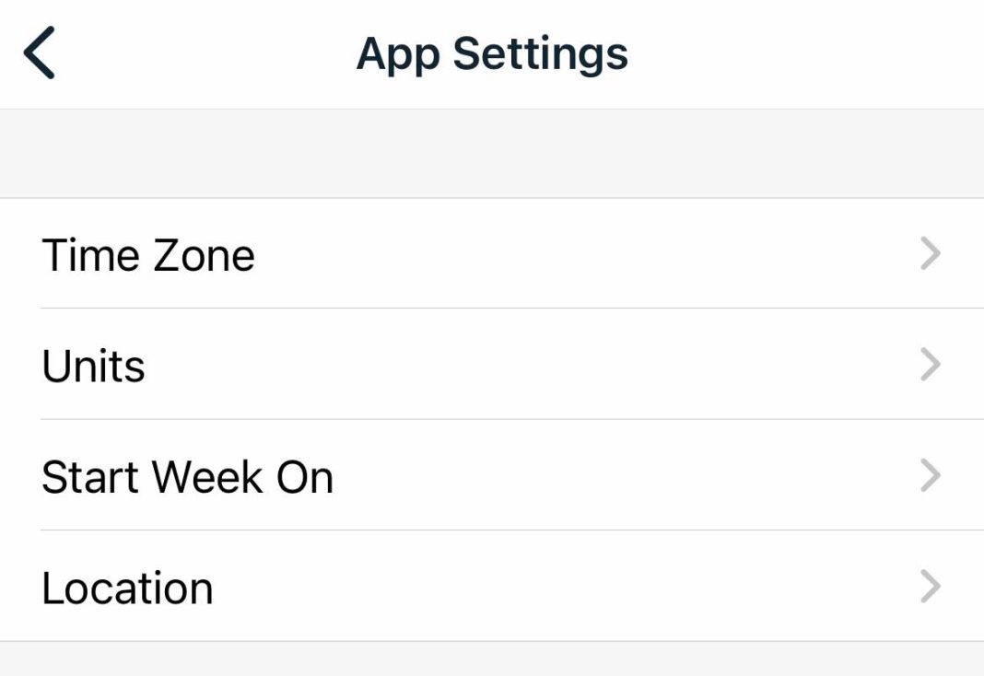Choose the Start Week On label

pyautogui.click(x=187, y=477)
